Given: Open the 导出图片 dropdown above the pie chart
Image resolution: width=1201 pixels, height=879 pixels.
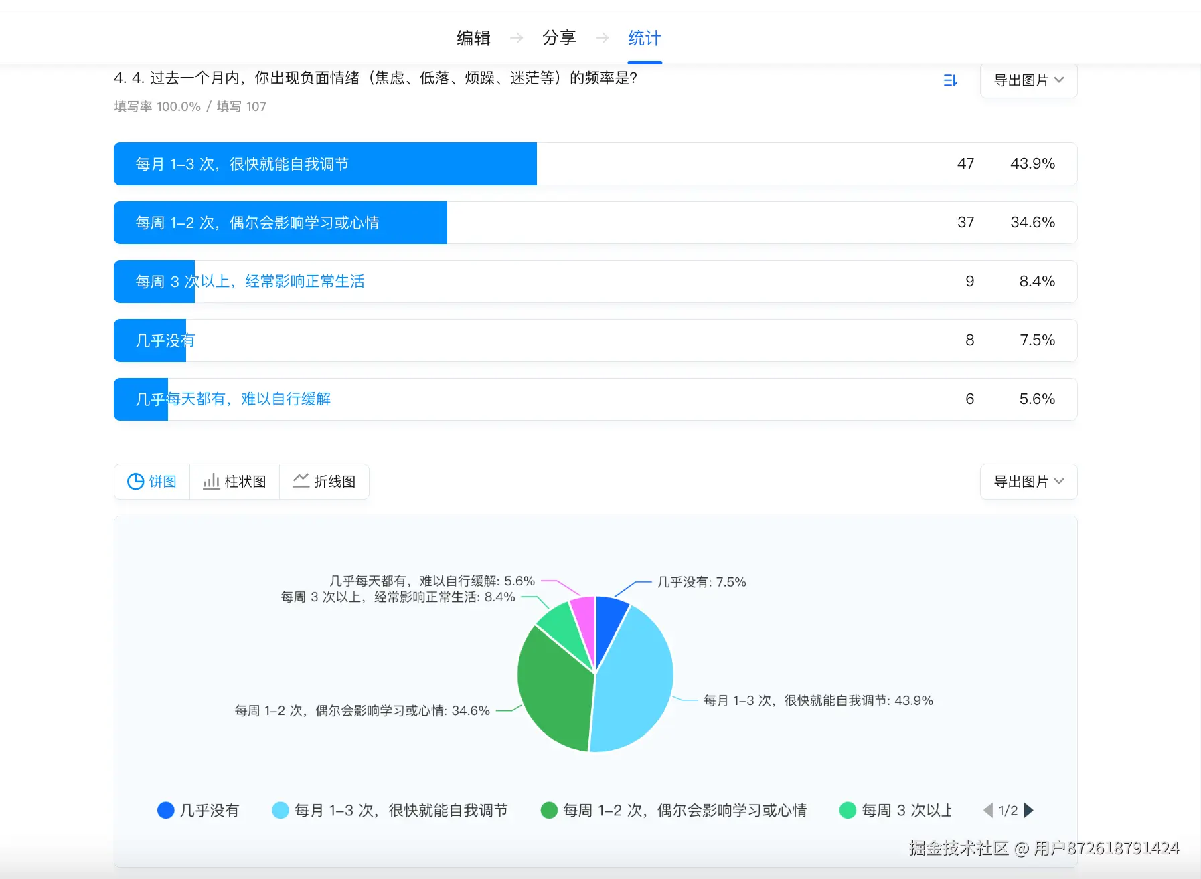Looking at the screenshot, I should [x=1028, y=482].
